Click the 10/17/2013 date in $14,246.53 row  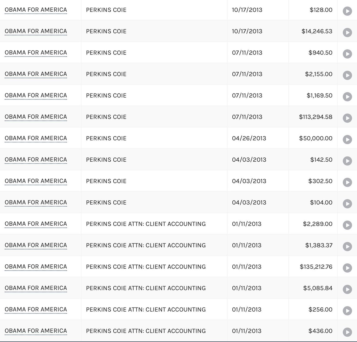247,31
